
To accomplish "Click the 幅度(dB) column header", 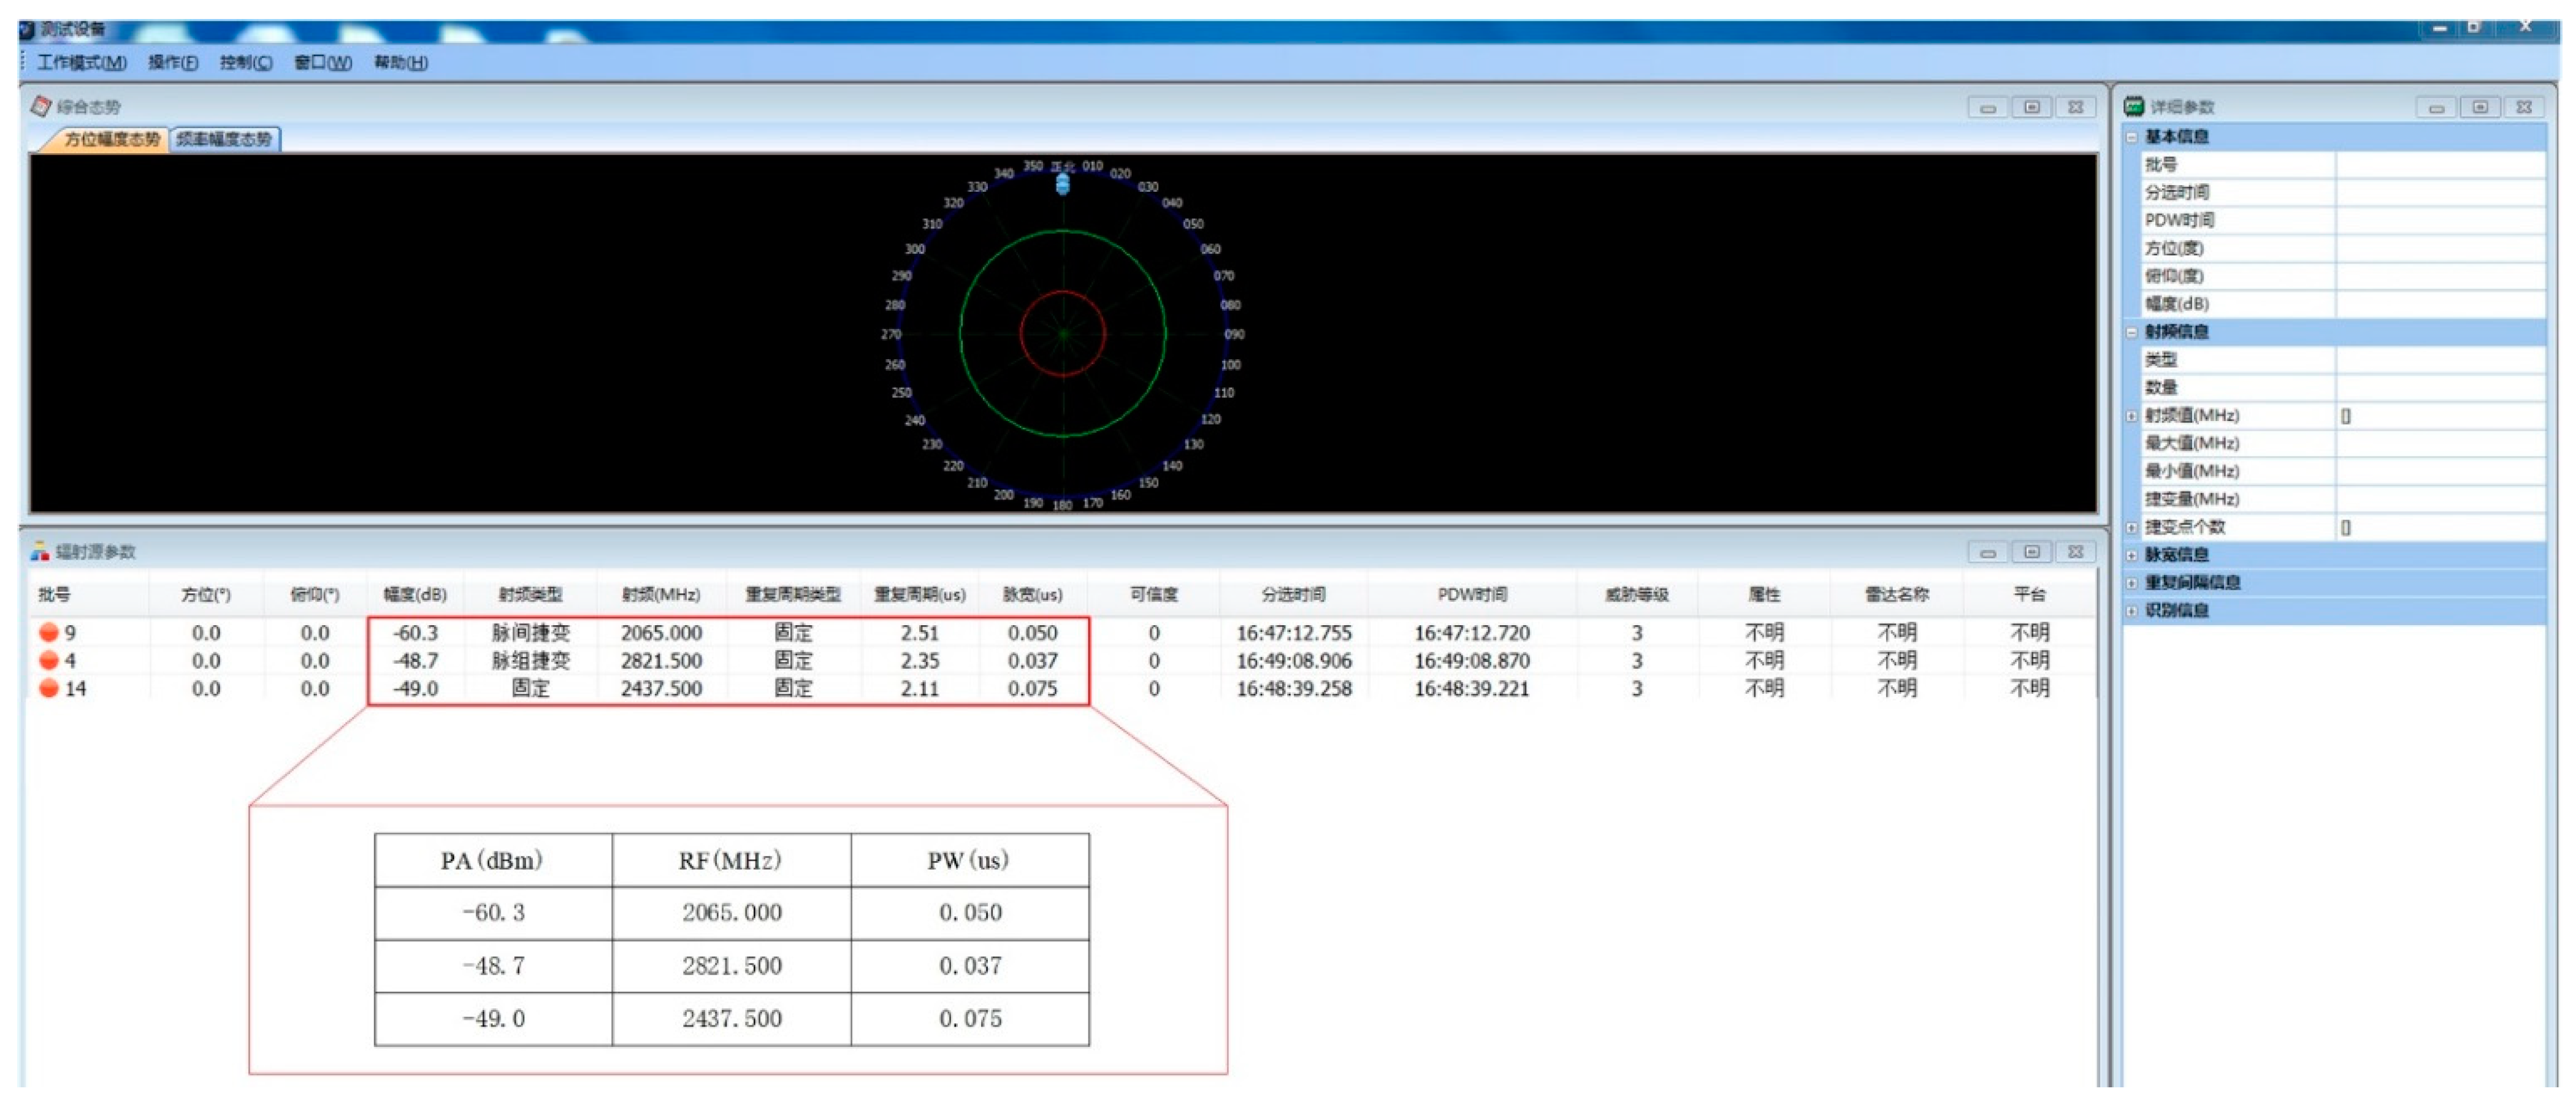I will point(415,595).
